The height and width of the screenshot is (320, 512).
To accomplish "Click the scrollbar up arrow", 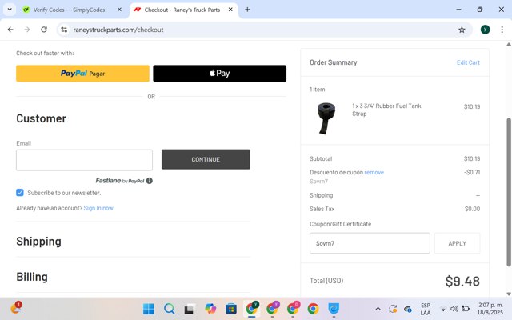I will coord(509,45).
